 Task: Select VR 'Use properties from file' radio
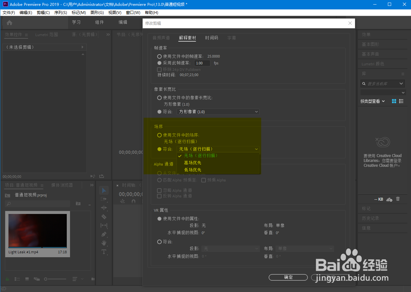click(159, 219)
